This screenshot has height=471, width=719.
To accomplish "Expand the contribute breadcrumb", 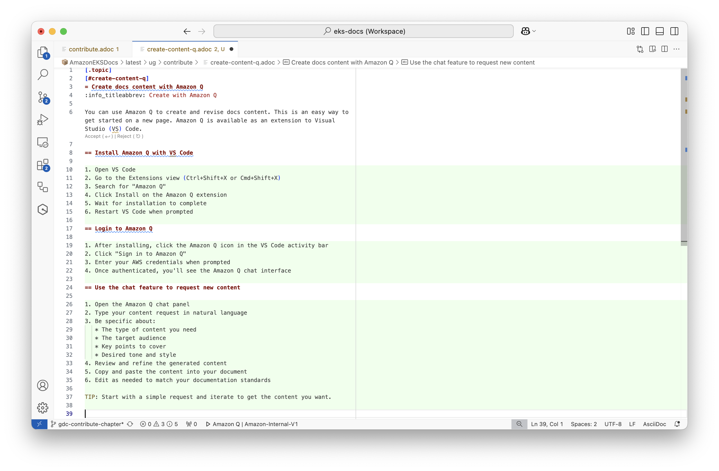I will tap(178, 63).
